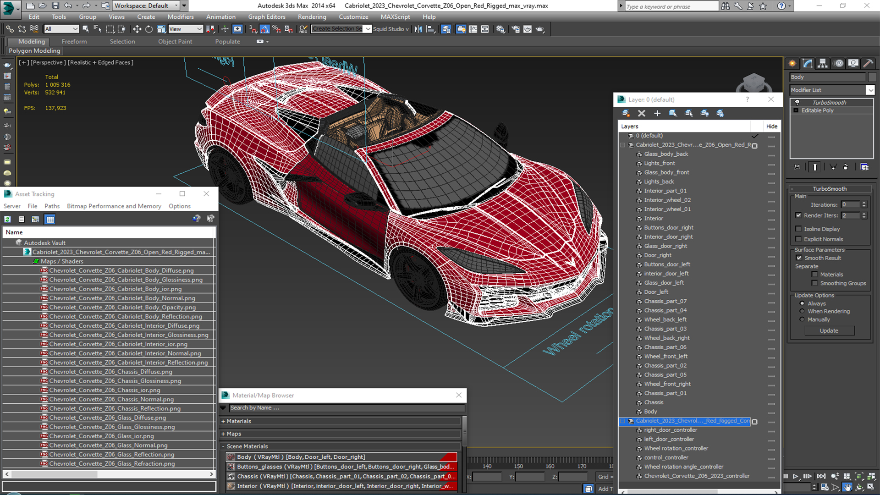
Task: Click Delete layer X icon in Layer dialog
Action: 642,113
